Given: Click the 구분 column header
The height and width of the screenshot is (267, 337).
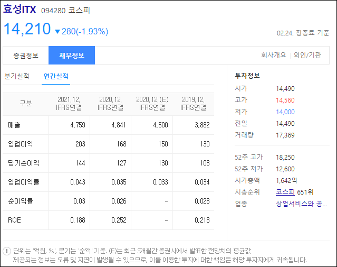Looking at the screenshot, I should tap(26, 104).
